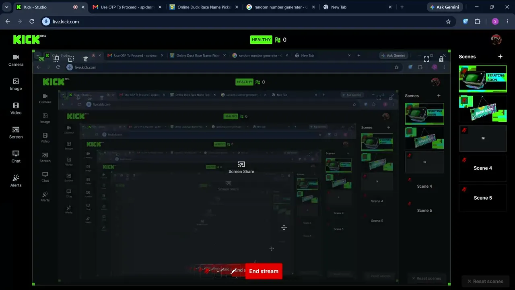515x290 pixels.
Task: Close the Use OTP To Proceed tab
Action: [159, 7]
